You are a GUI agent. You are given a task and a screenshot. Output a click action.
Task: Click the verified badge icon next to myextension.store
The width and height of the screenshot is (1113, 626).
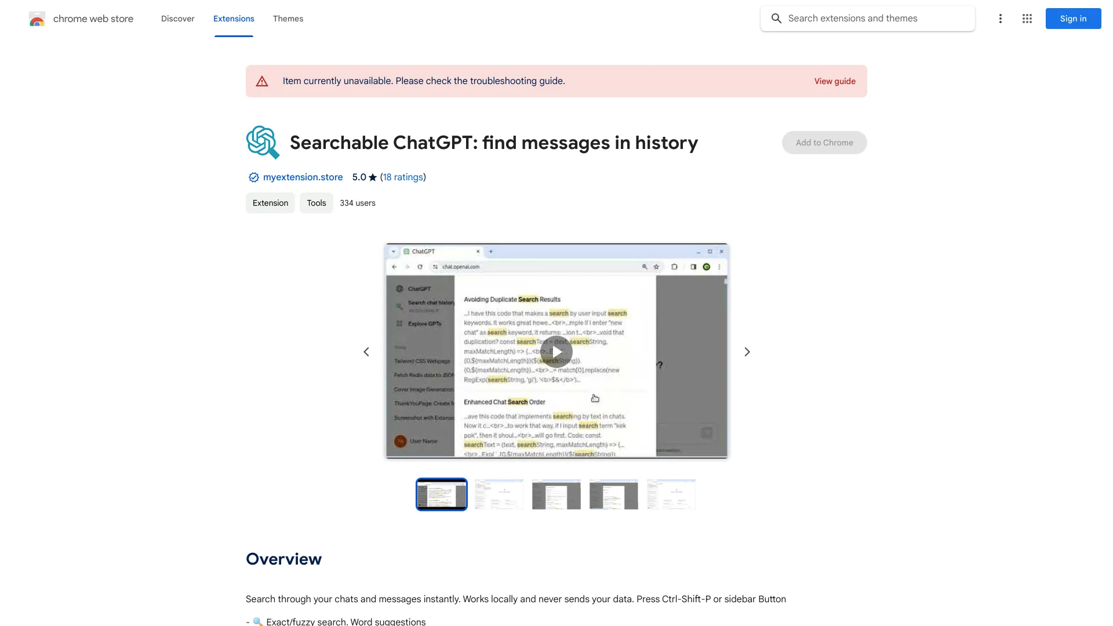point(253,177)
